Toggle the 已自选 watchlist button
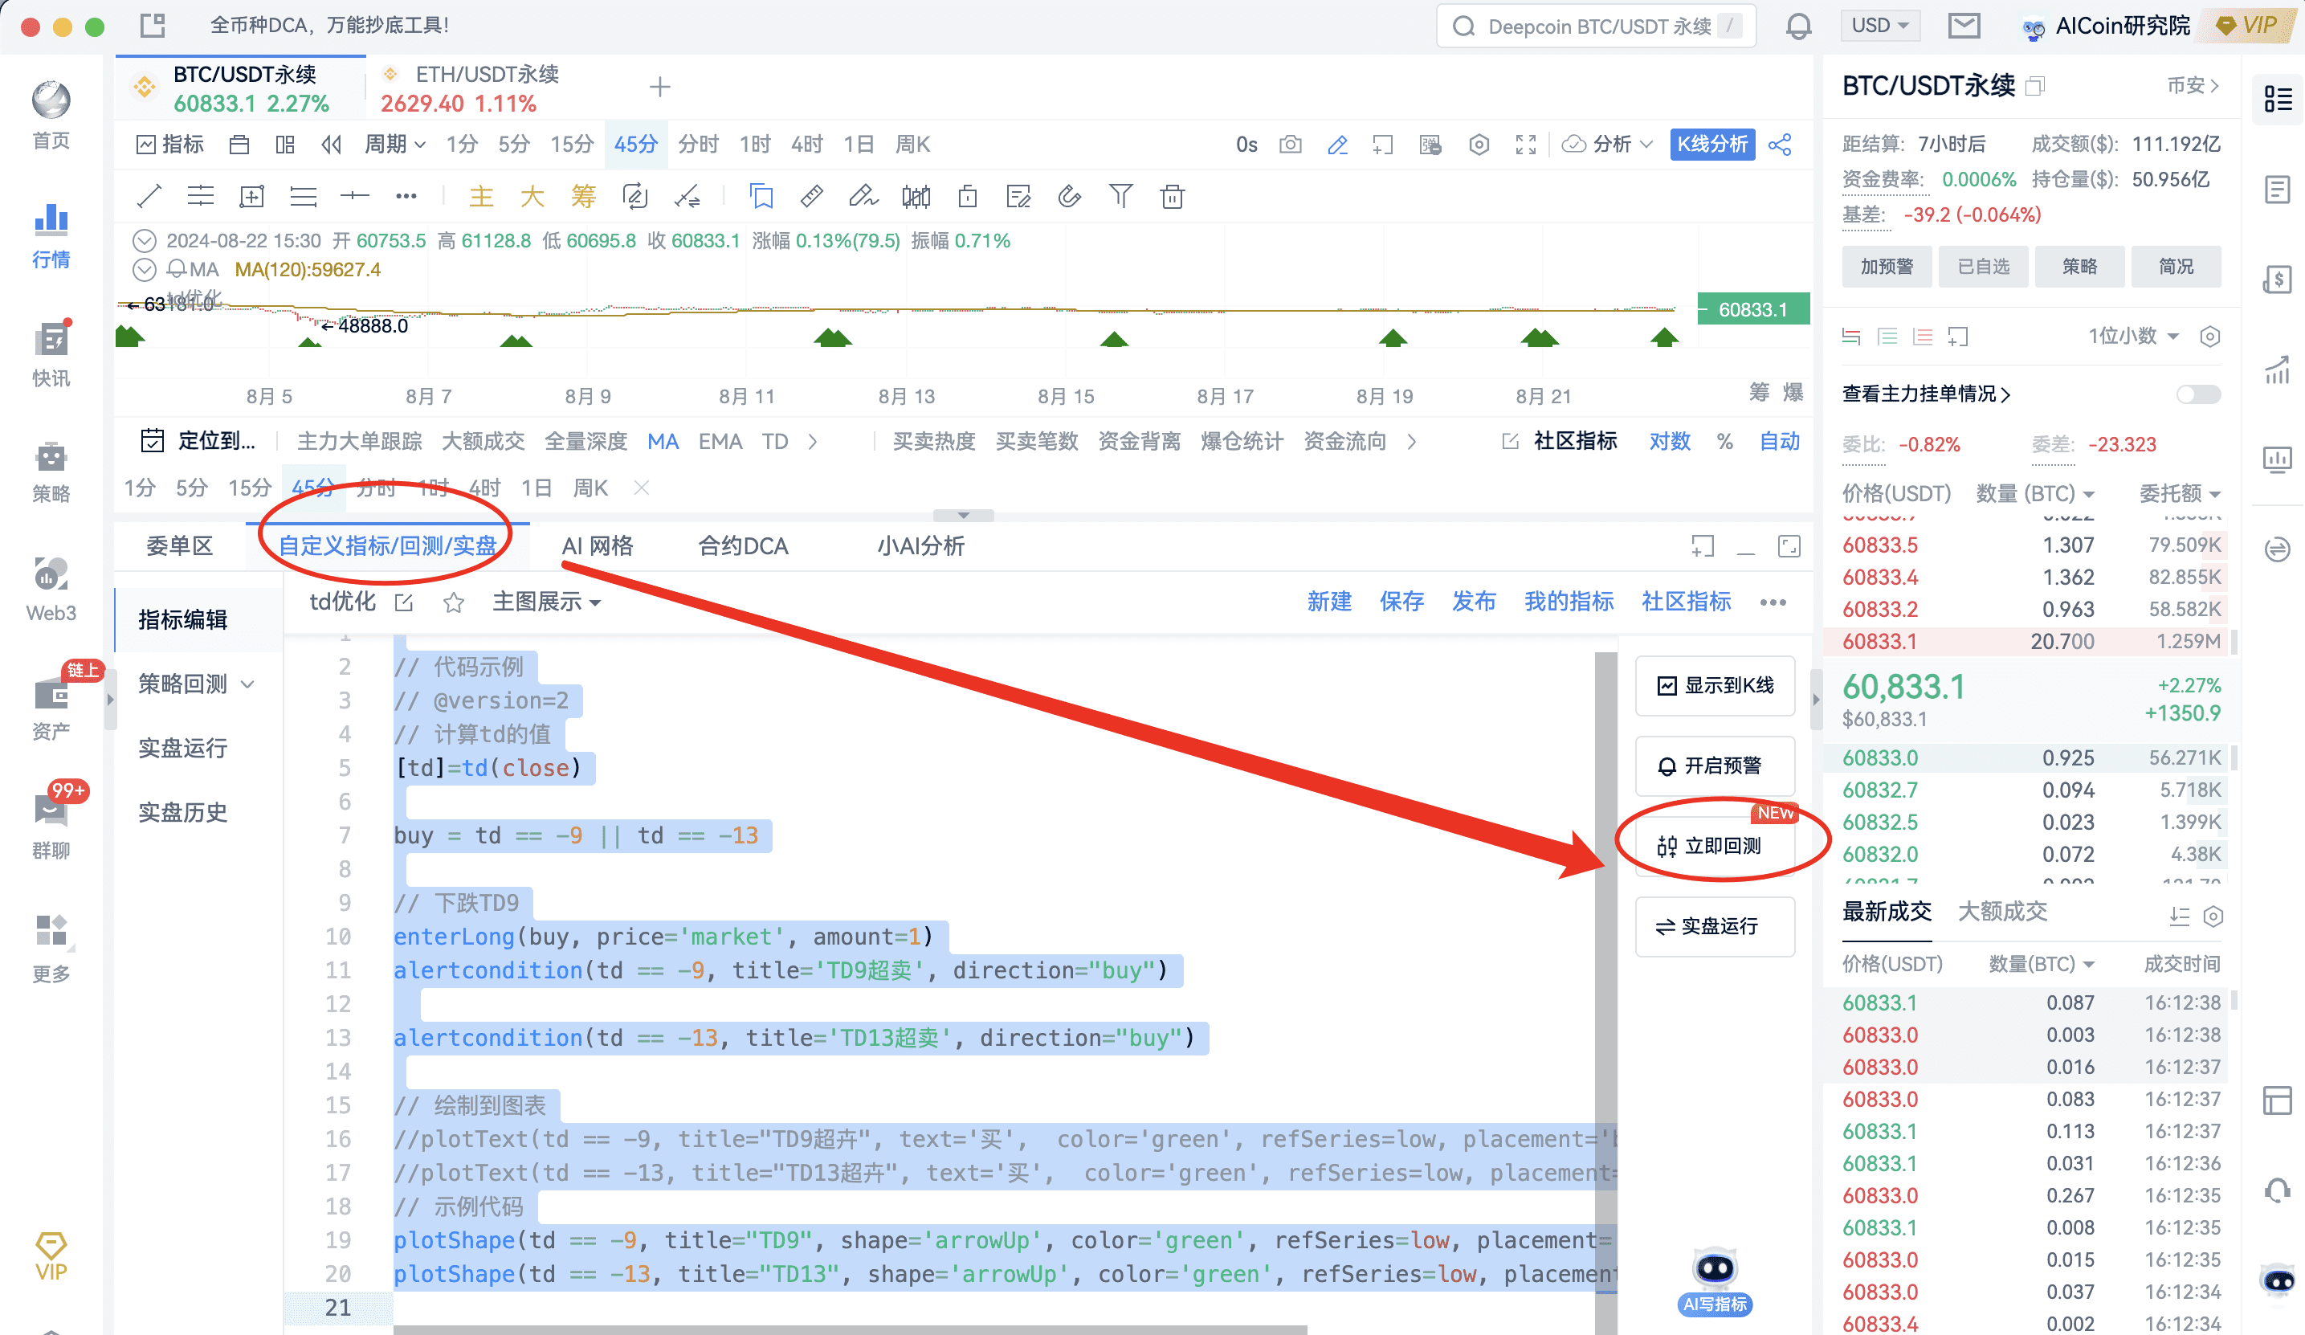2305x1335 pixels. [1983, 266]
